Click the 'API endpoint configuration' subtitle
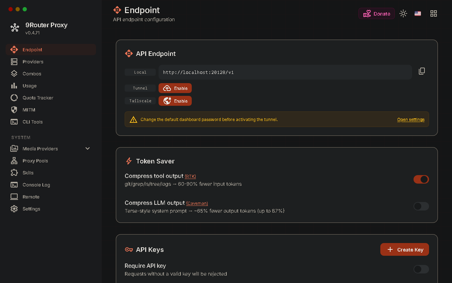Viewport: 452px width, 283px height. click(144, 19)
